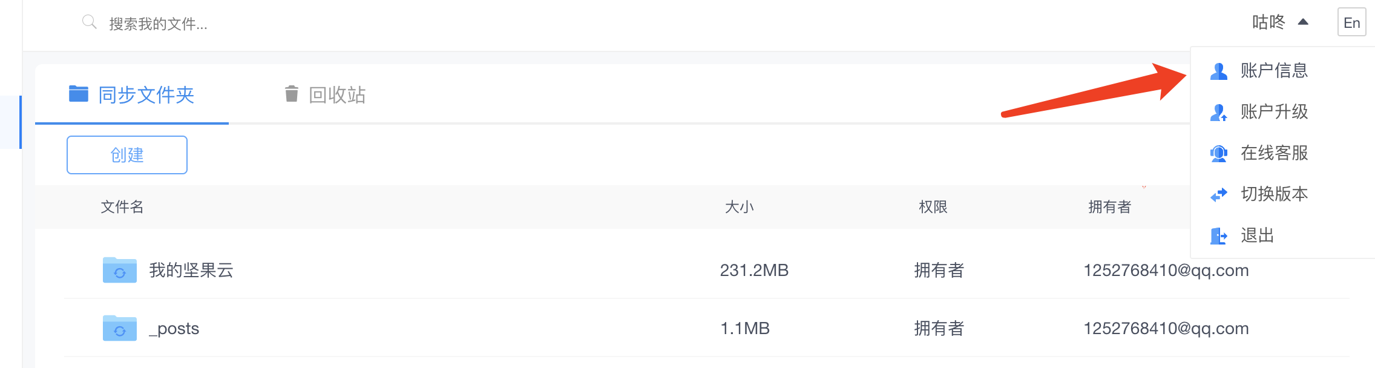Click the blue sync folder tab icon
The height and width of the screenshot is (368, 1375).
point(79,94)
